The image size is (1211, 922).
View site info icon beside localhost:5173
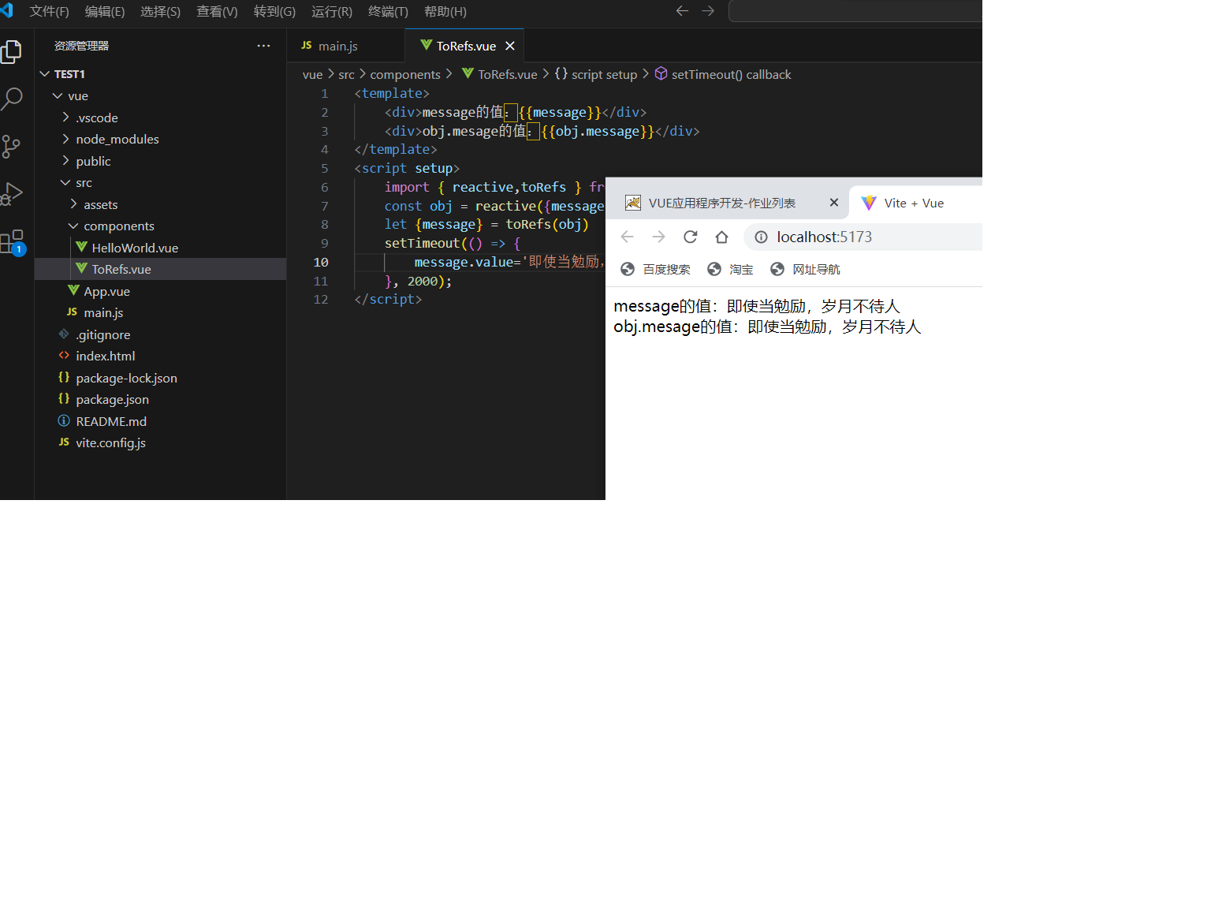point(761,237)
